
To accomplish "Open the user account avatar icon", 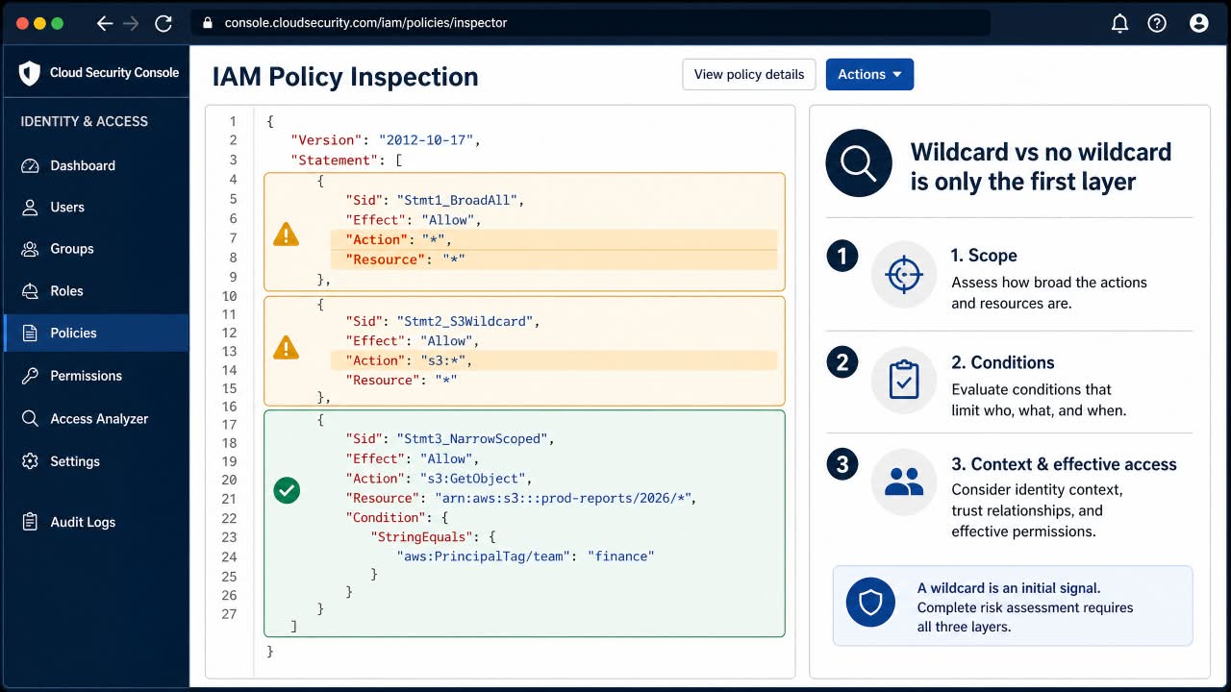I will 1198,23.
